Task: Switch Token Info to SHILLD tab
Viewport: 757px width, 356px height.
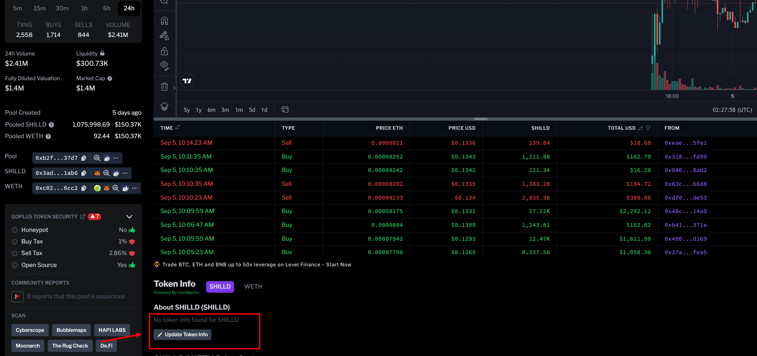Action: click(220, 287)
